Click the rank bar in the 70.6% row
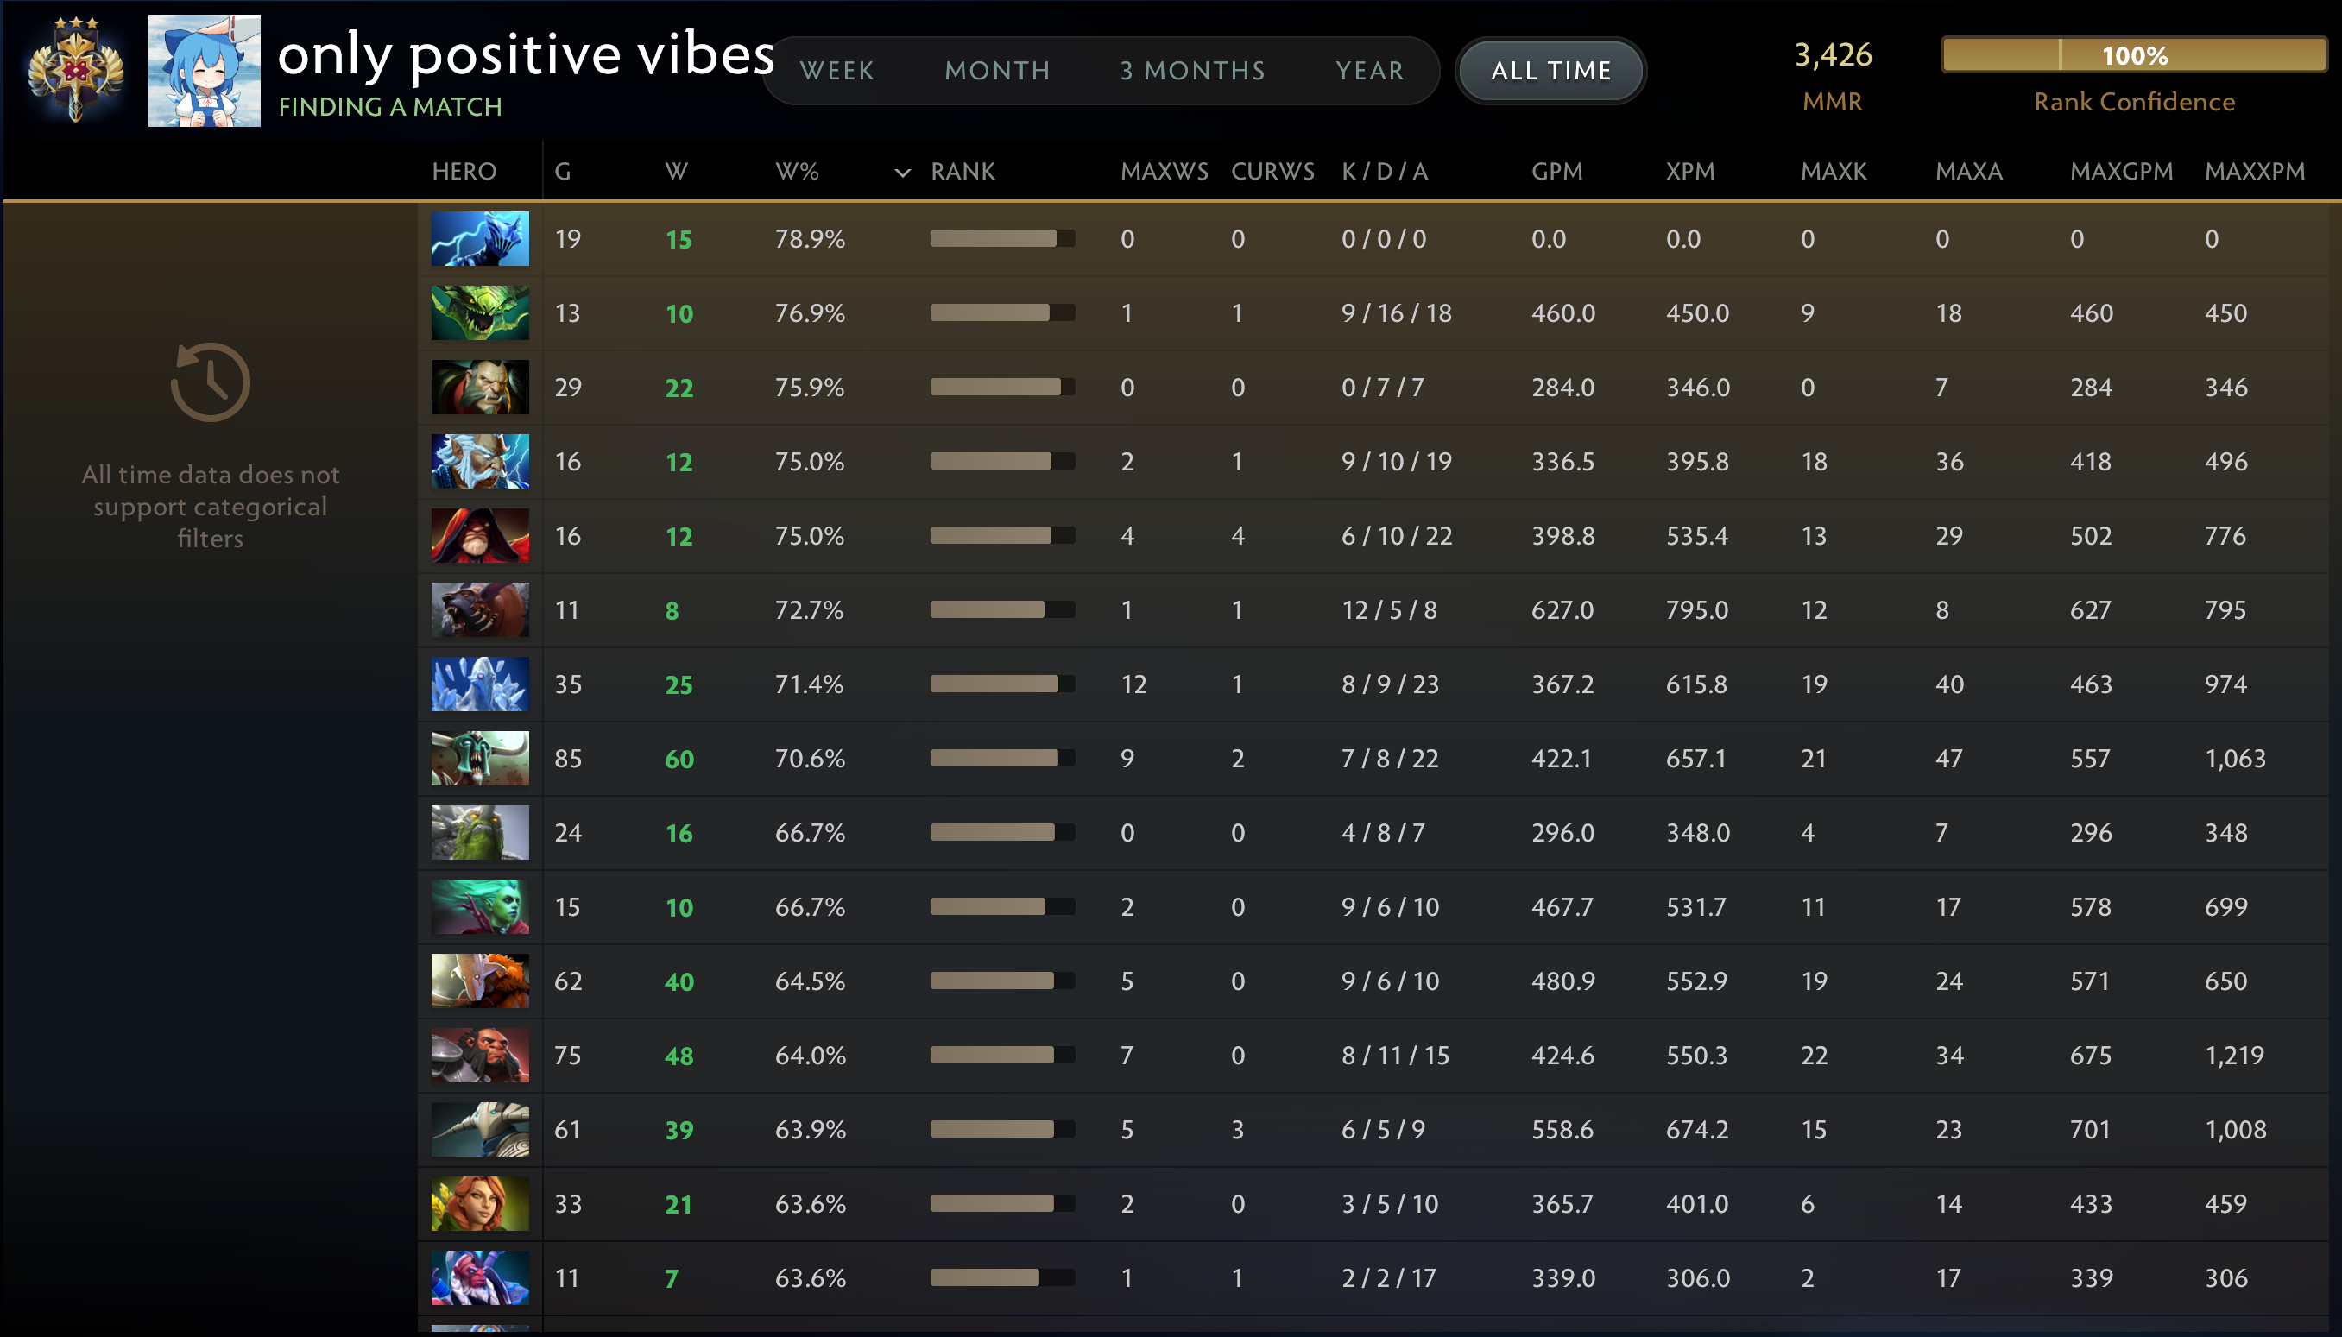2342x1337 pixels. click(x=1002, y=759)
